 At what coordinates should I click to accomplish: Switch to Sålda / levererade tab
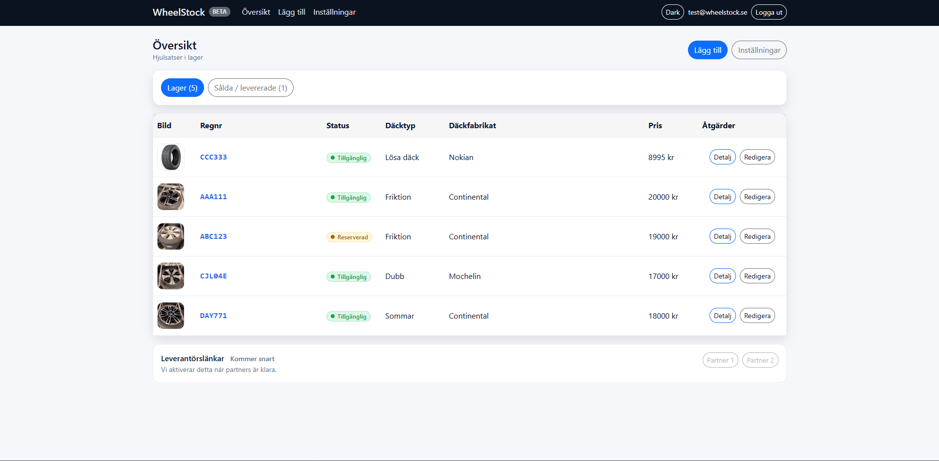251,88
